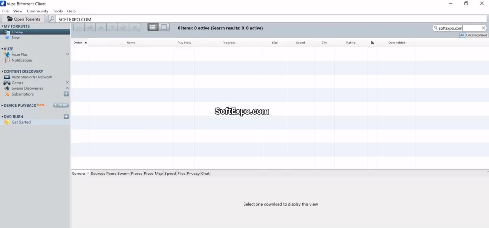The image size is (489, 228).
Task: Sort by the Play Now column
Action: click(x=184, y=43)
